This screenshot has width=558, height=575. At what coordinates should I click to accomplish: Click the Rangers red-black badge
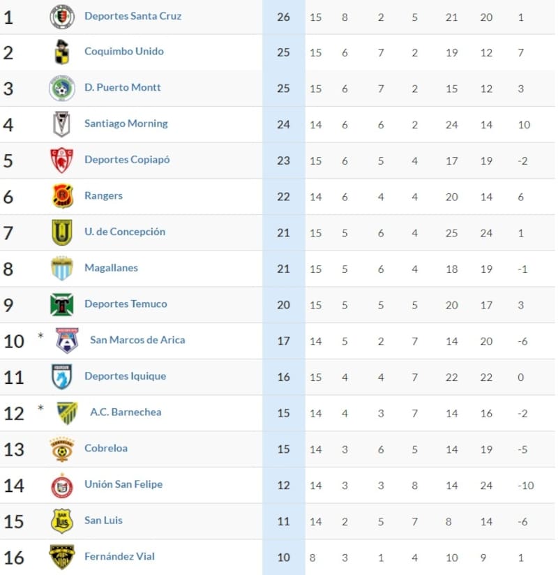62,197
